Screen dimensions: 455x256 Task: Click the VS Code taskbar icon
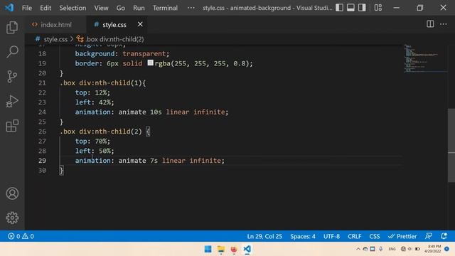click(247, 249)
